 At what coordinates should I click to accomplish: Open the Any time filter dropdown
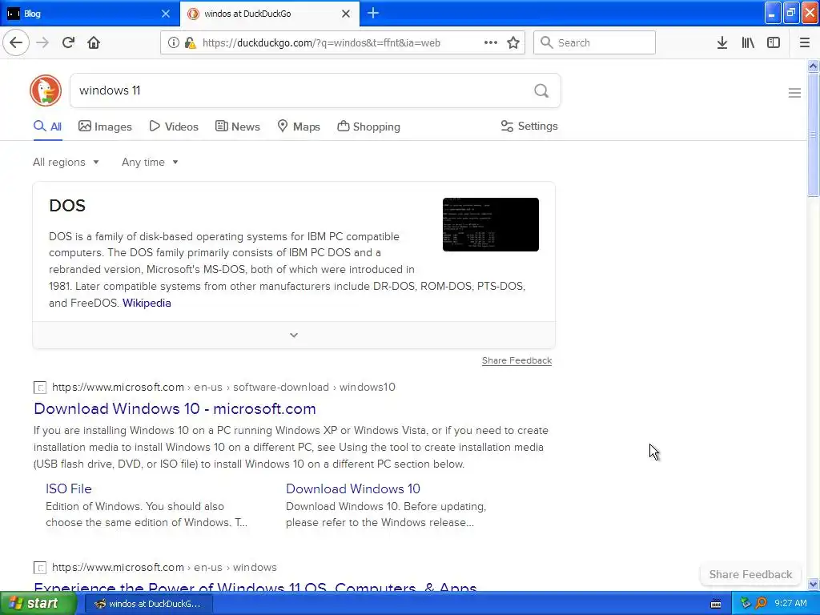[x=150, y=162]
